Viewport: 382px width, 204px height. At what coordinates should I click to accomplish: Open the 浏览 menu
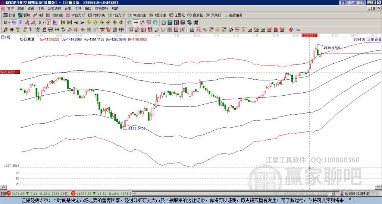click(21, 9)
